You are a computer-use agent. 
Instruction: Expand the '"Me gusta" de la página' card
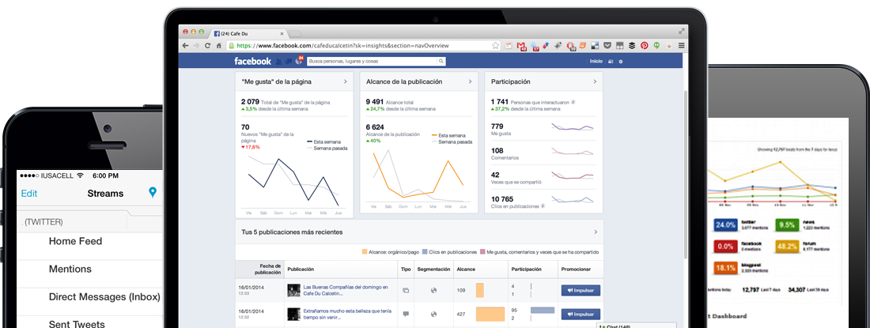345,81
